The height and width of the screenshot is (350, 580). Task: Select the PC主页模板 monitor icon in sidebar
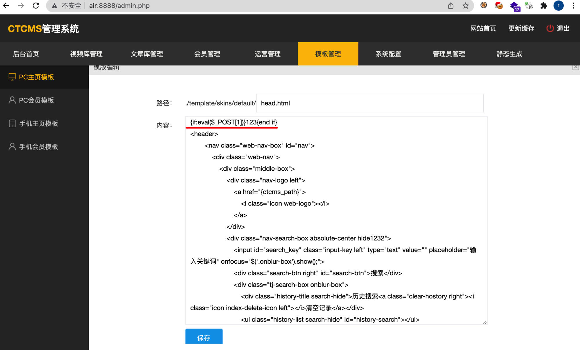click(x=12, y=77)
